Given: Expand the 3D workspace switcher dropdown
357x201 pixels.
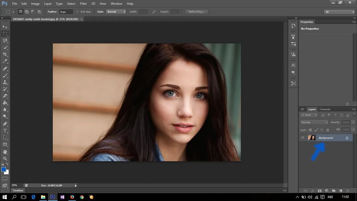Looking at the screenshot, I should point(339,12).
